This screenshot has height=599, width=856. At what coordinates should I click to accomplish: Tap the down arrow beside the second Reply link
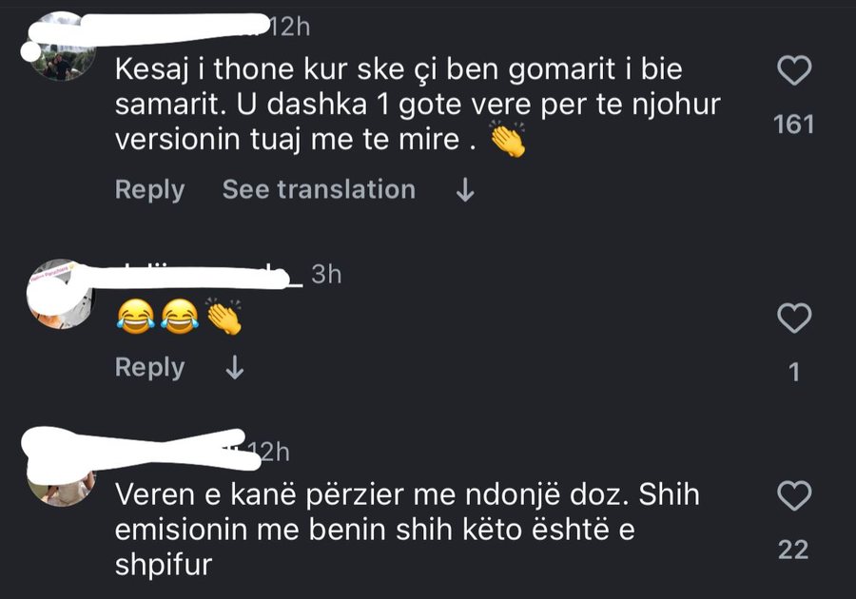tap(232, 367)
